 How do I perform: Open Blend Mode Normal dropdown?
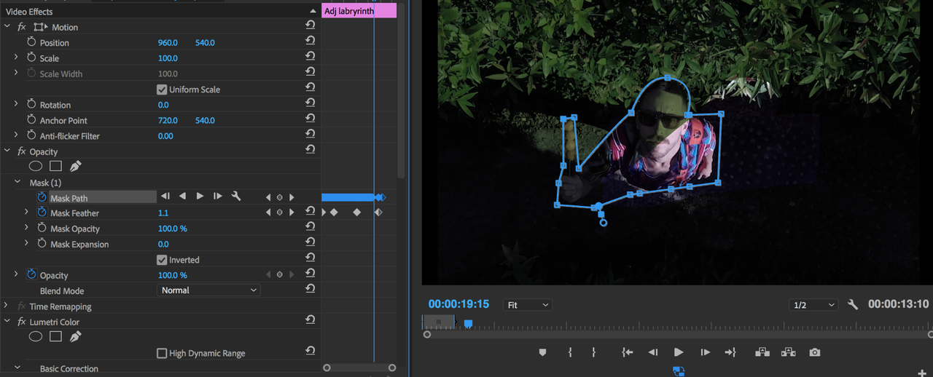tap(208, 290)
